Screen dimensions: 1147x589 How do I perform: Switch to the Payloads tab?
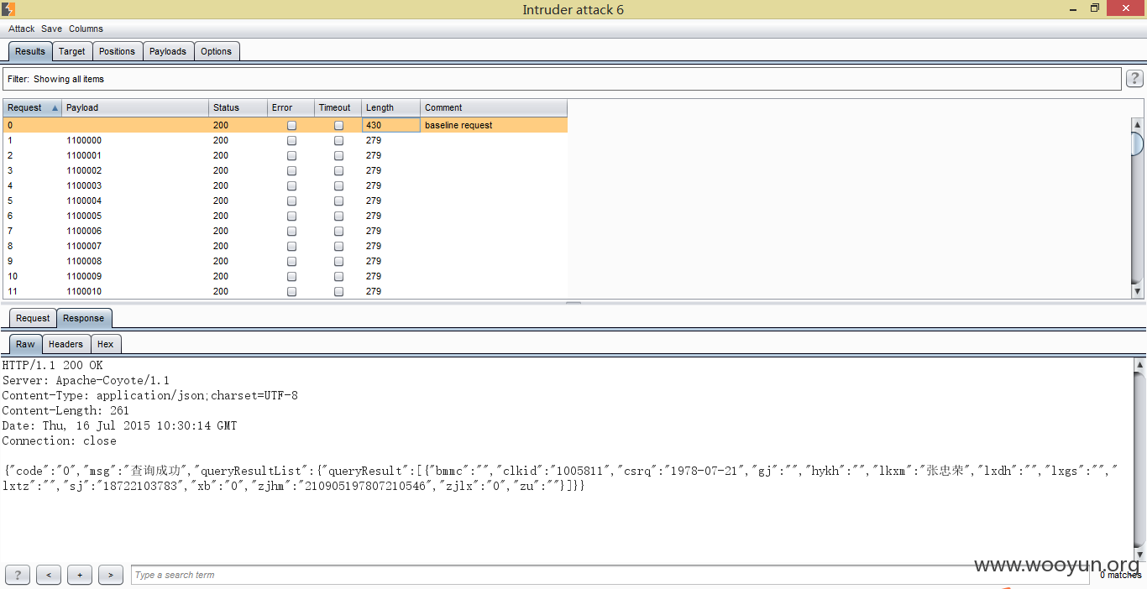pyautogui.click(x=168, y=51)
